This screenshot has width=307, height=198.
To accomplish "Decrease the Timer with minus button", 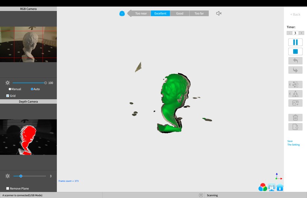I will (x=289, y=33).
